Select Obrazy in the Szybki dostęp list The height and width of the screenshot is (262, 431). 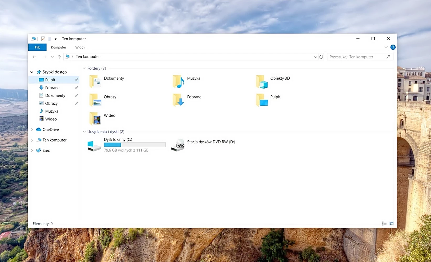click(x=51, y=103)
